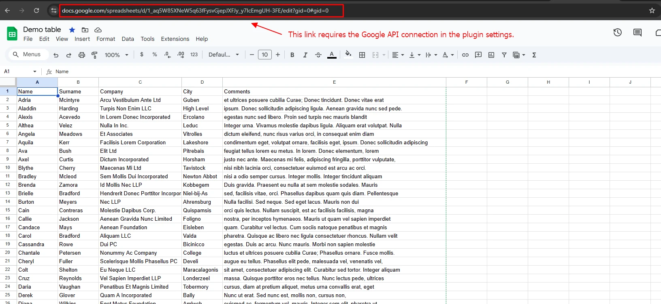Image resolution: width=661 pixels, height=304 pixels.
Task: Click the Undo icon in toolbar
Action: pyautogui.click(x=56, y=55)
